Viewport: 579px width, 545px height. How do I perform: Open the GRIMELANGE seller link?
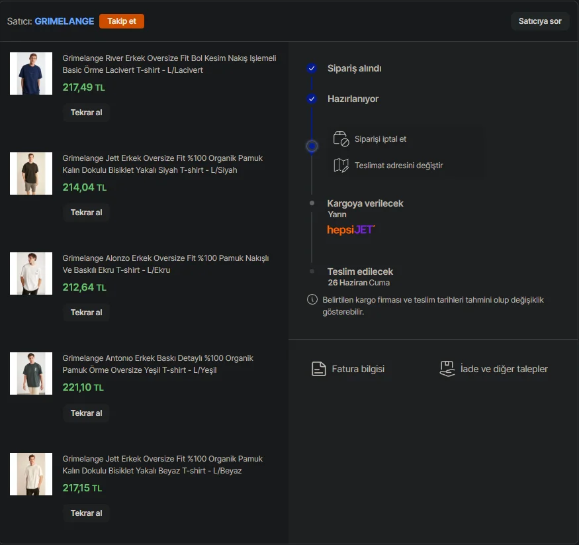click(64, 21)
